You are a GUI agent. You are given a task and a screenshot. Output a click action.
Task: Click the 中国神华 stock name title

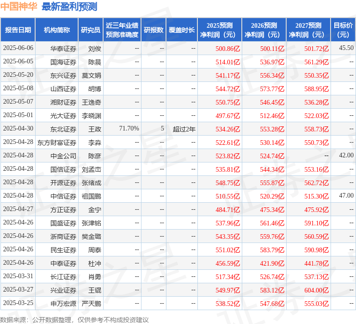(x=18, y=6)
